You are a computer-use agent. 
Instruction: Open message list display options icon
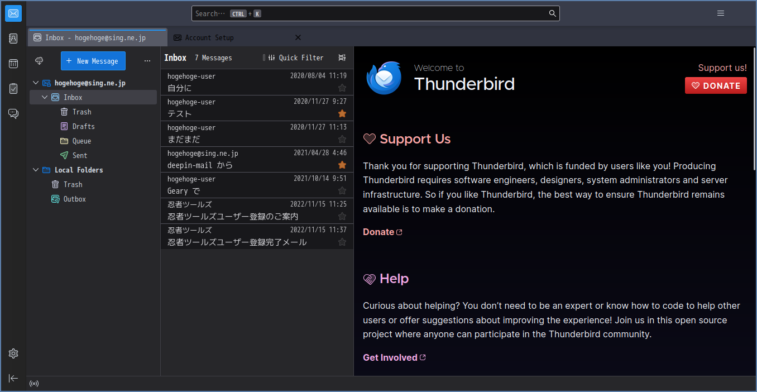[x=342, y=58]
